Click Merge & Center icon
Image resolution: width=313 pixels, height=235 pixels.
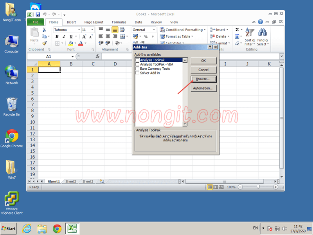tap(122, 36)
